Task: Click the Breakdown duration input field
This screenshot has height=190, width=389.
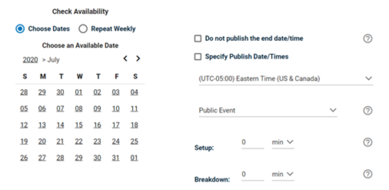Action: pos(253,175)
